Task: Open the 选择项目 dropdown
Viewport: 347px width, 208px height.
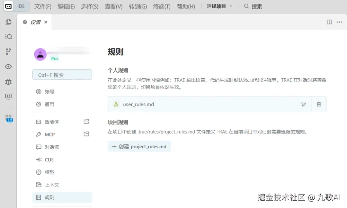Action: [x=219, y=6]
